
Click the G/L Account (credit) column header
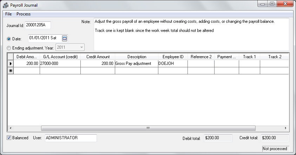tap(60, 56)
